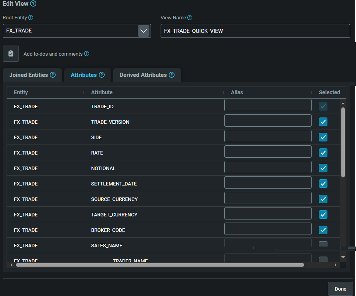Image resolution: width=356 pixels, height=296 pixels.
Task: Click the Alias field for SETTLEMENT_DATE
Action: [x=268, y=182]
